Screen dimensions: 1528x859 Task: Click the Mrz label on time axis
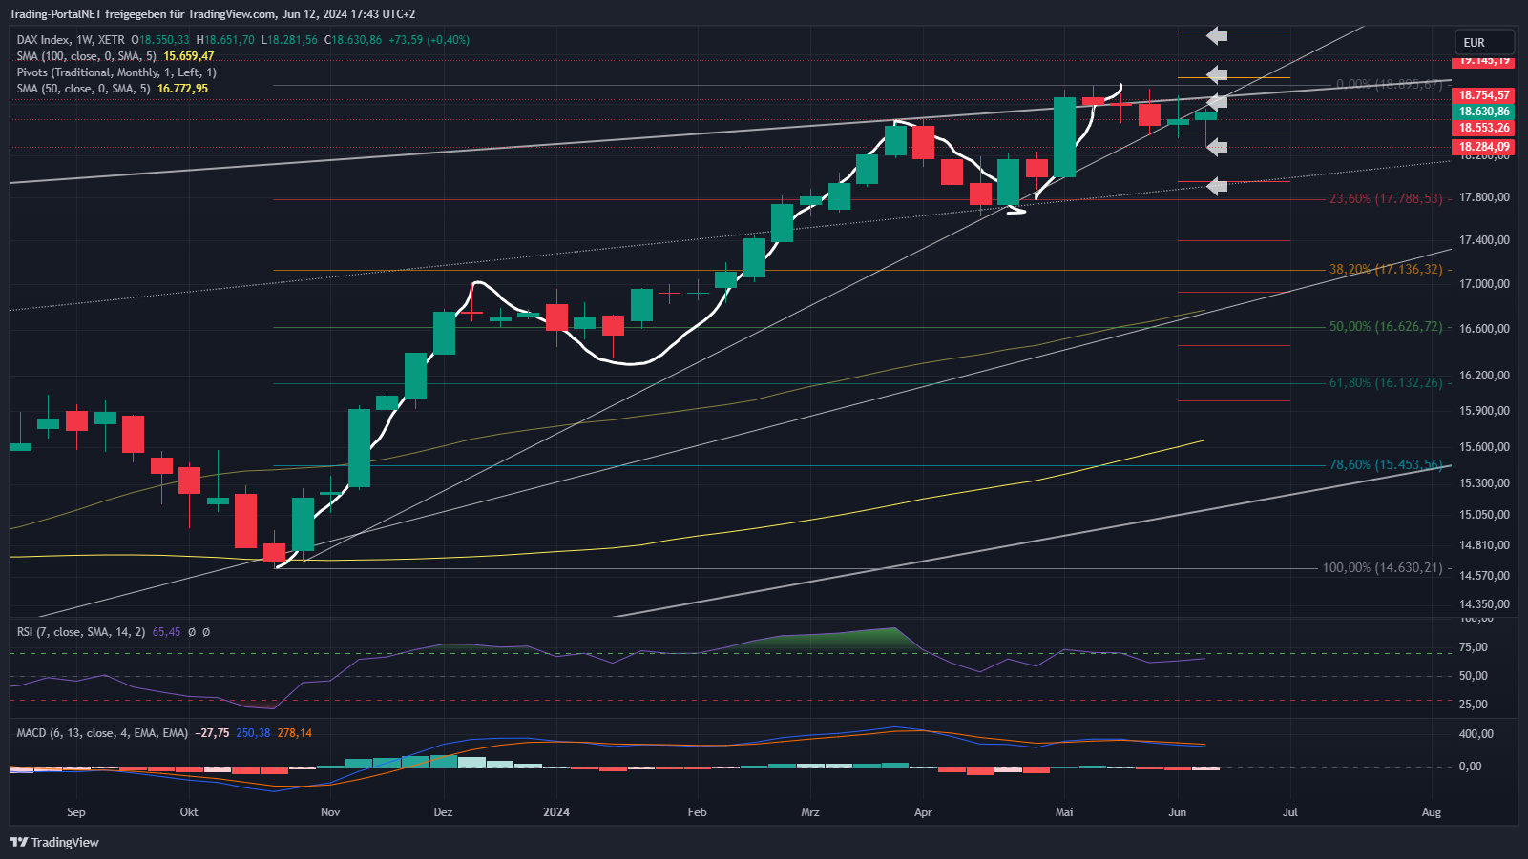(x=810, y=812)
